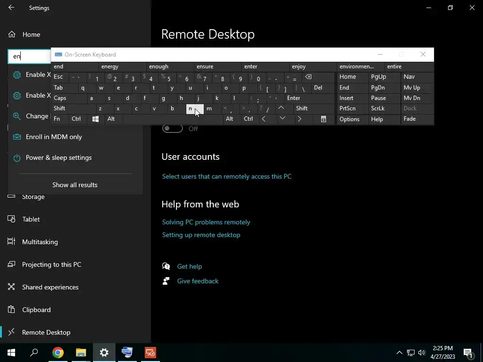The height and width of the screenshot is (362, 483).
Task: Click the spacebar on On-Screen Keyboard
Action: coord(173,119)
